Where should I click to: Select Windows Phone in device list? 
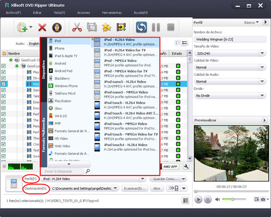66,86
